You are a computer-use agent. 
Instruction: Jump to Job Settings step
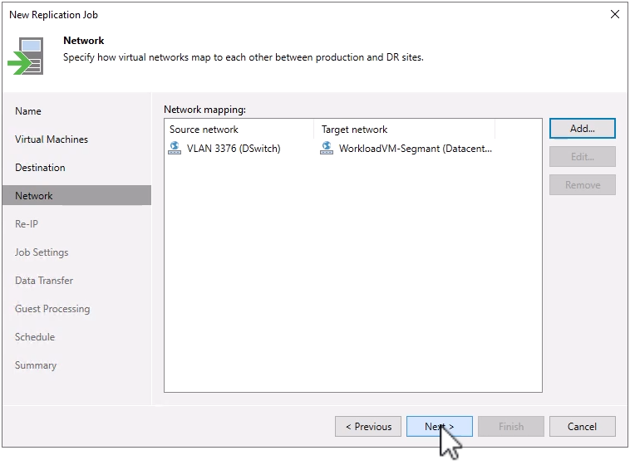point(42,252)
